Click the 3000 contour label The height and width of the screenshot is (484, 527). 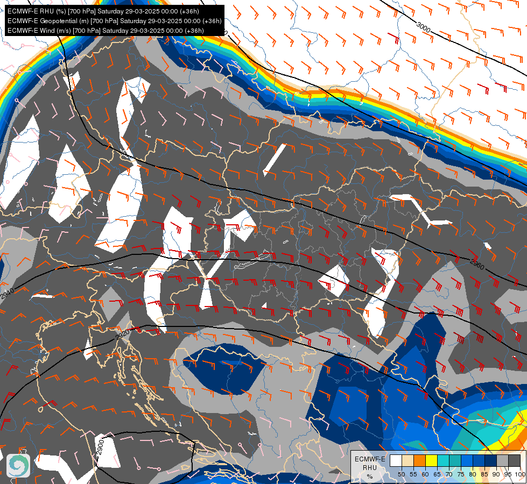[x=423, y=27]
